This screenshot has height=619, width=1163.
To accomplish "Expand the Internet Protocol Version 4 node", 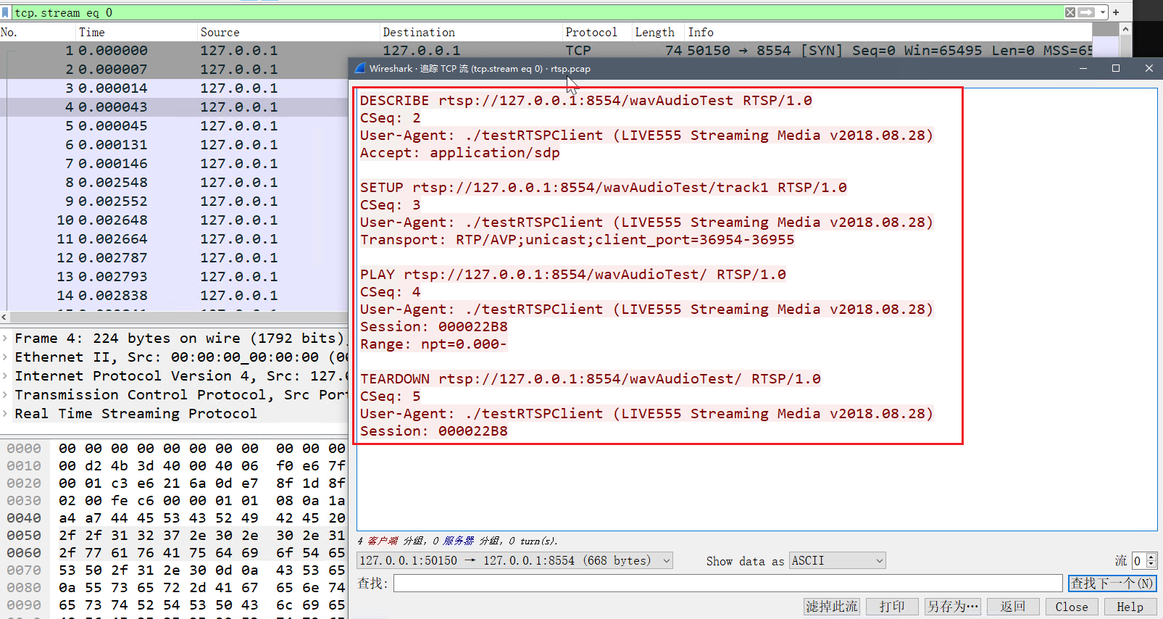I will pos(6,375).
